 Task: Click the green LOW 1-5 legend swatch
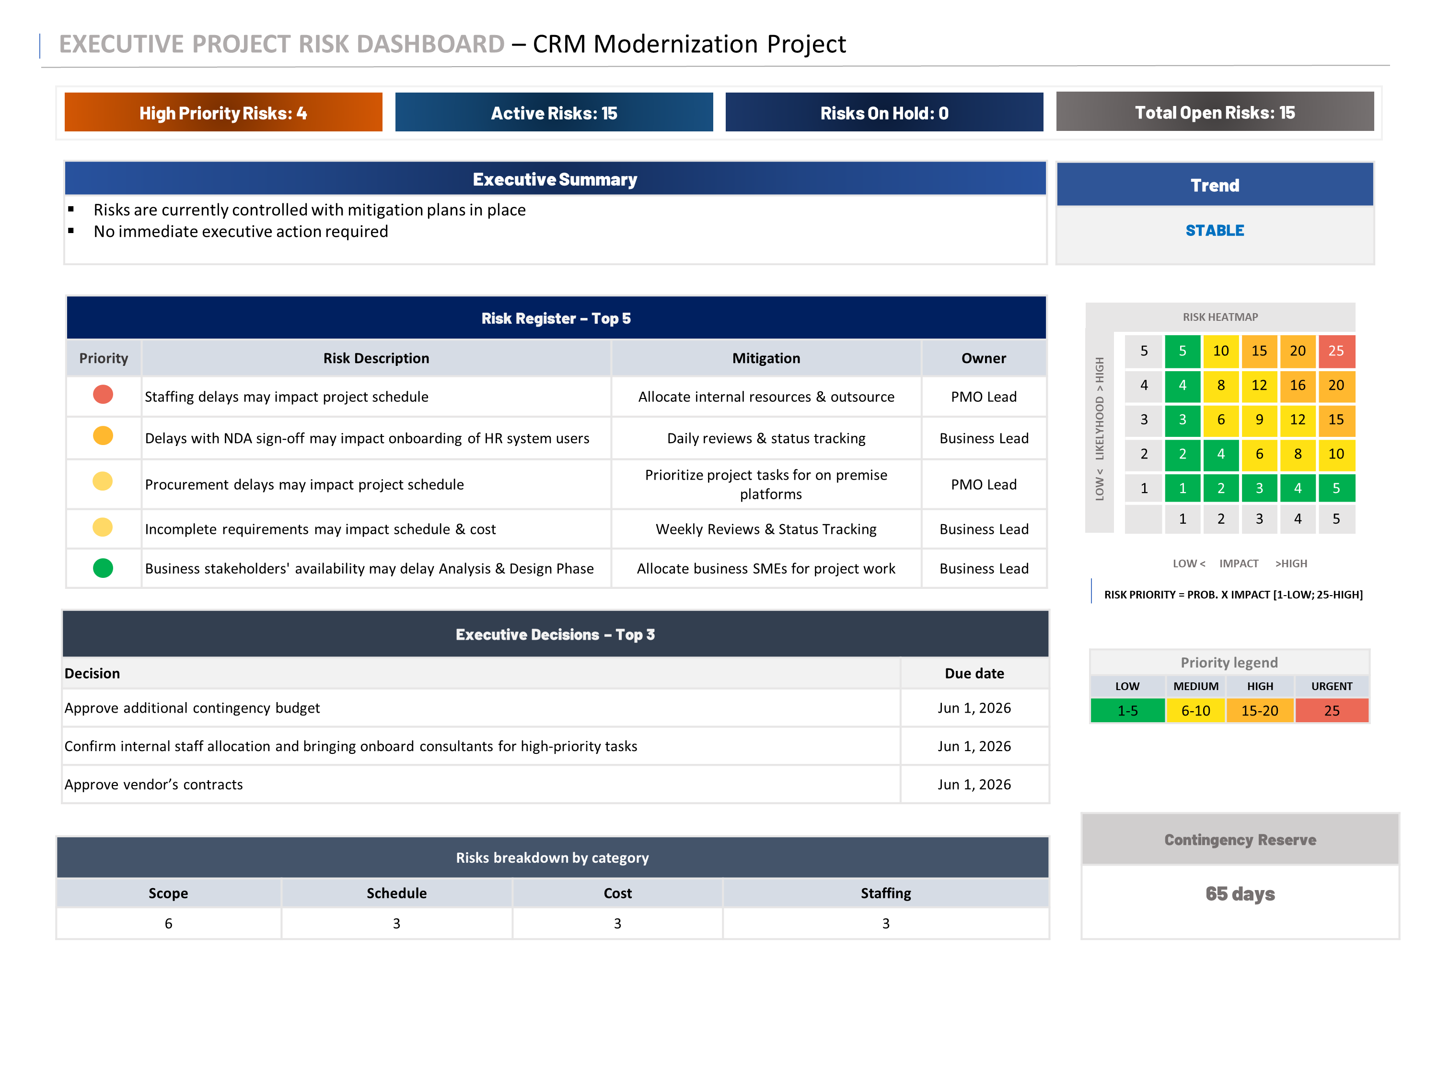pos(1127,710)
